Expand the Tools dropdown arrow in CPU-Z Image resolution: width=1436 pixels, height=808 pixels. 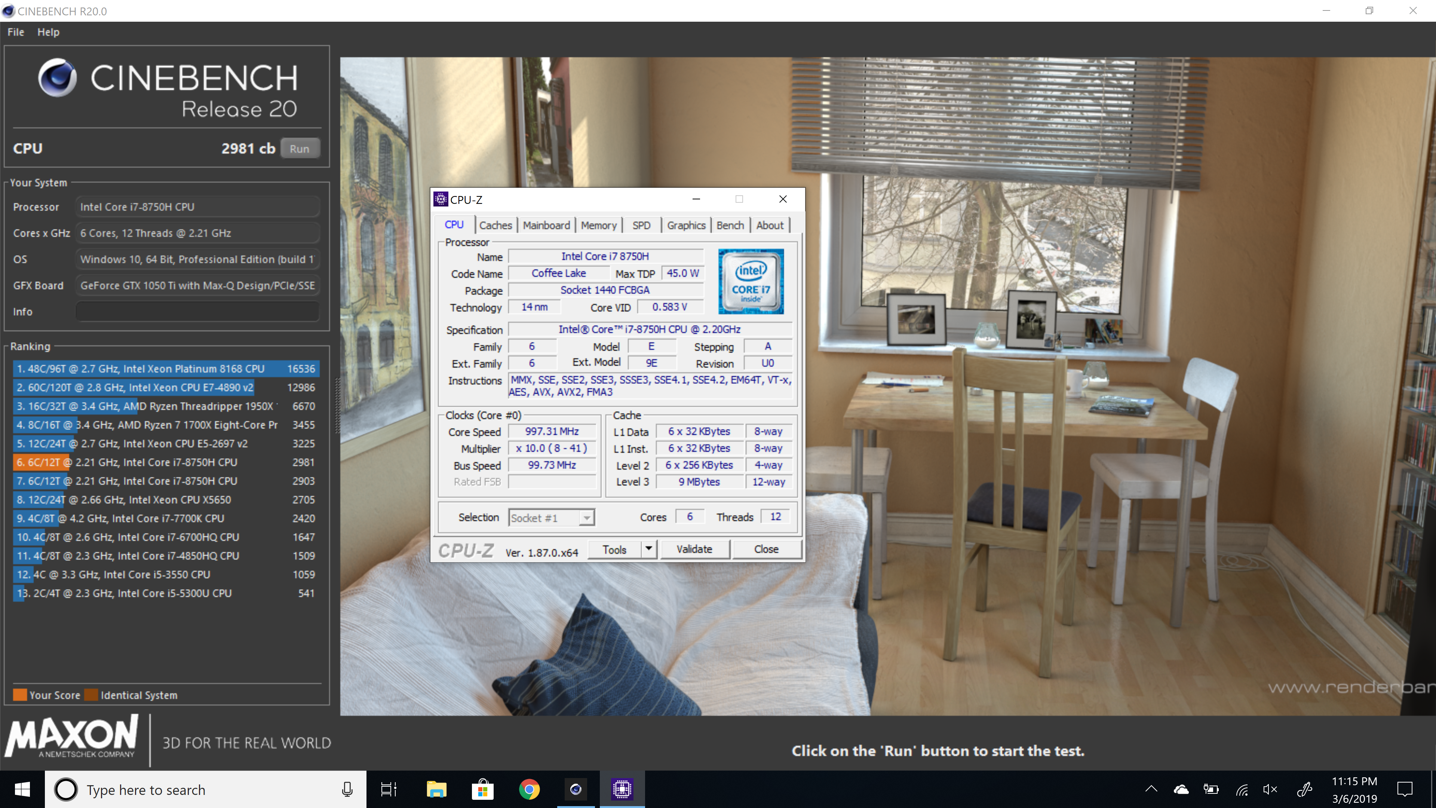(x=649, y=550)
